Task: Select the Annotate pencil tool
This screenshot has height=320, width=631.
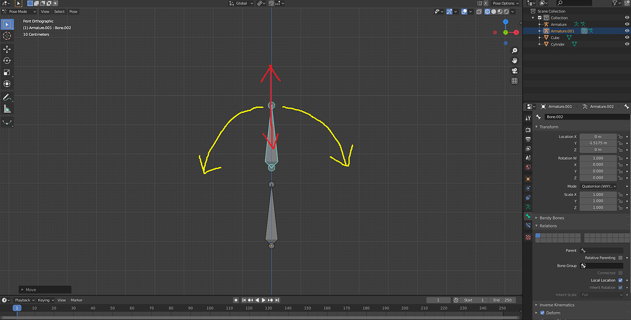Action: (7, 97)
